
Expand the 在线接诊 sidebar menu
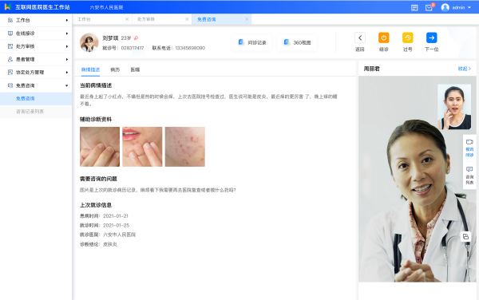36,34
